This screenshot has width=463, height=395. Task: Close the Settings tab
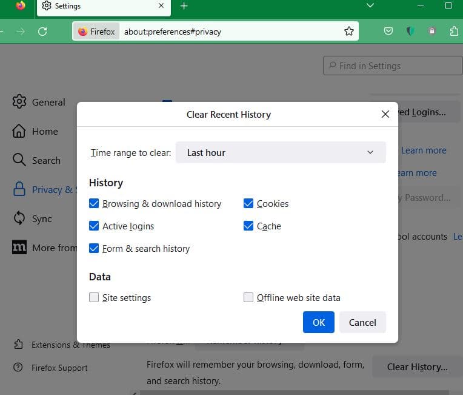161,6
